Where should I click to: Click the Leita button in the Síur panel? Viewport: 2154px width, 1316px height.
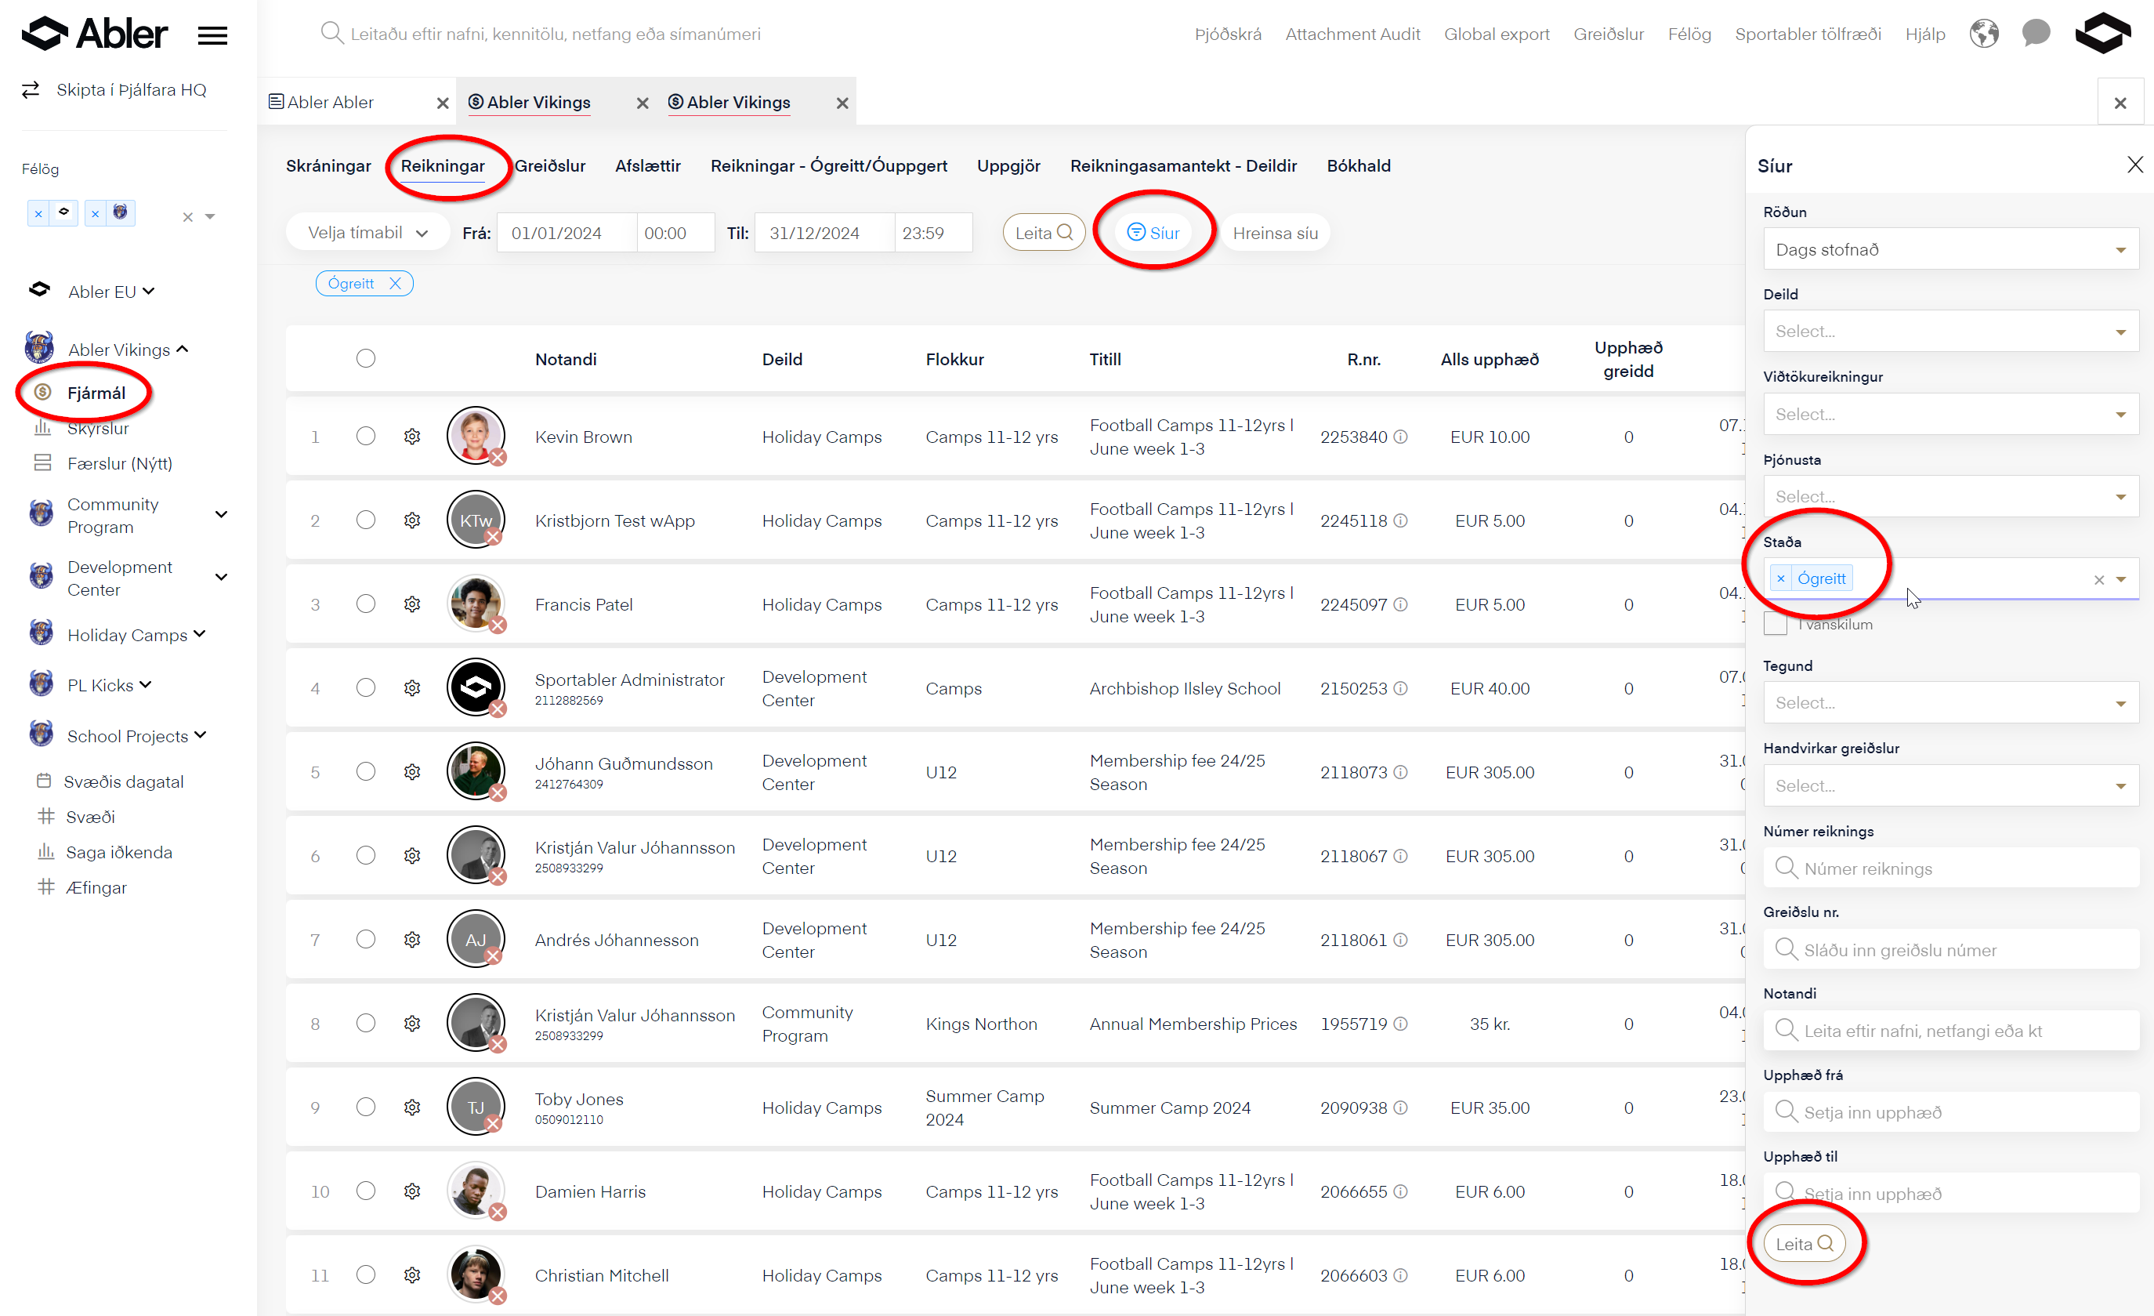pyautogui.click(x=1804, y=1243)
